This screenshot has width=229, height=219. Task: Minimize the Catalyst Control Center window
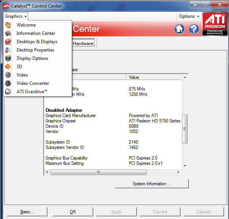coord(195,5)
